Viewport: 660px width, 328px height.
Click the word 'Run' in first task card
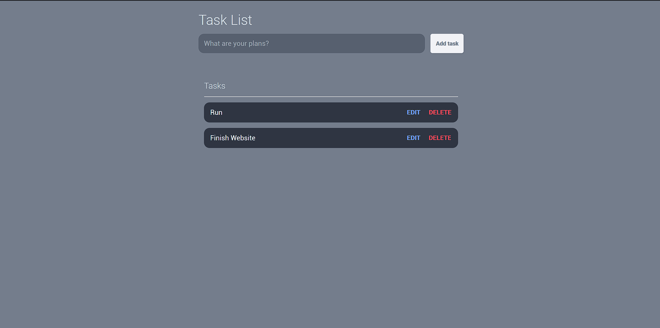point(216,112)
